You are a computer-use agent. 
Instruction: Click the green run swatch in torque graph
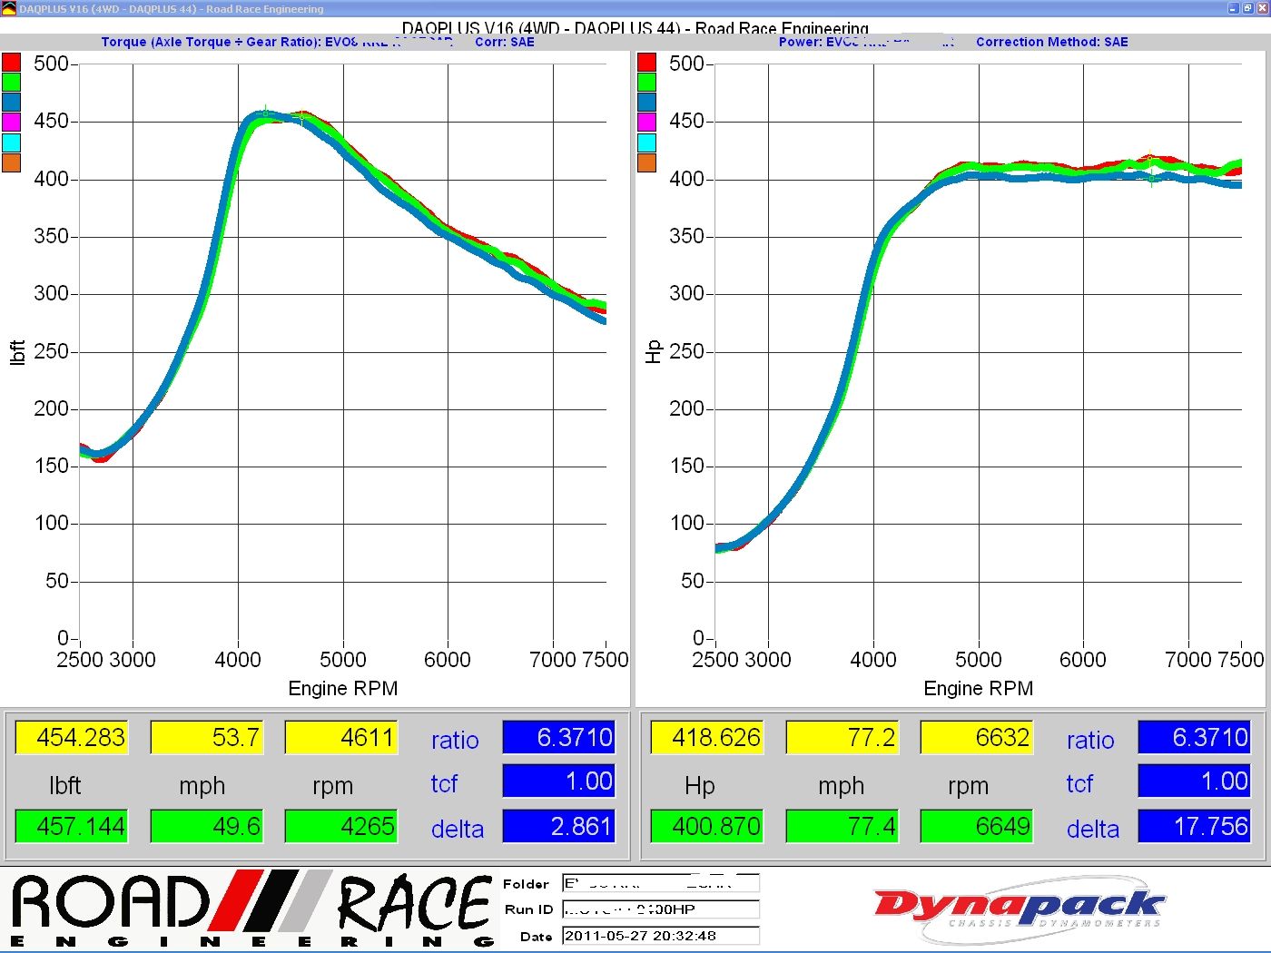coord(11,82)
